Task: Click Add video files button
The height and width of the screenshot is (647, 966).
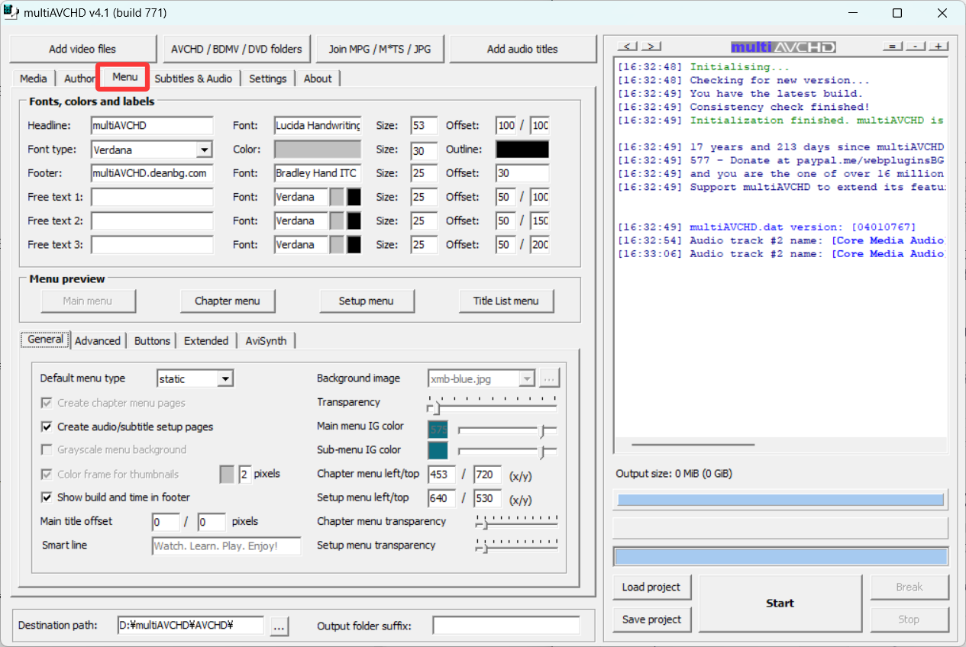Action: [82, 49]
